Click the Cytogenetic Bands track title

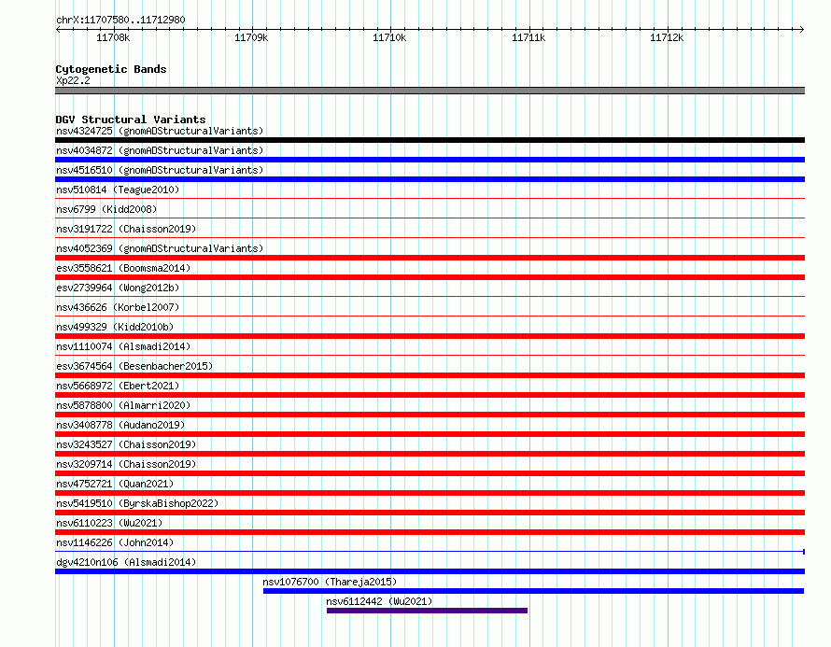(x=111, y=69)
